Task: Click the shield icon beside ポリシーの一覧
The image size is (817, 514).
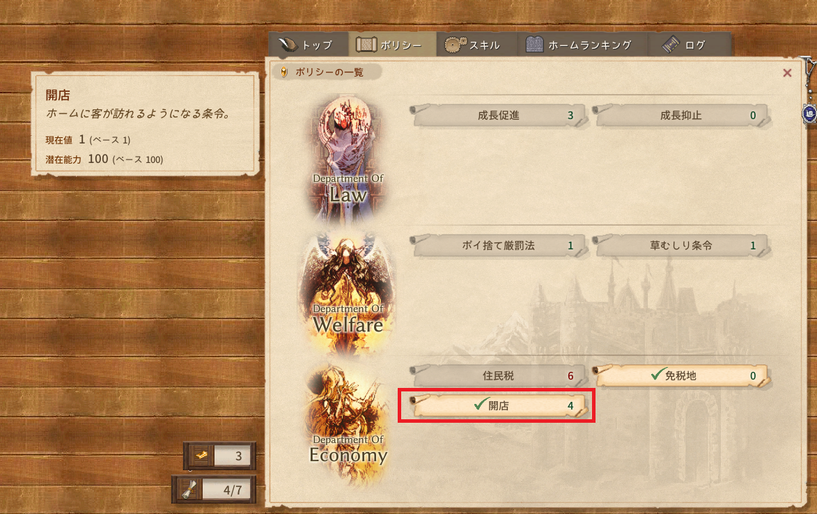Action: tap(284, 72)
